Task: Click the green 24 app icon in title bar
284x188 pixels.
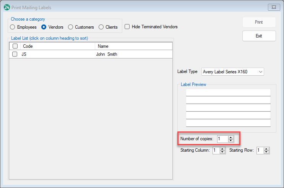Action: [6, 7]
